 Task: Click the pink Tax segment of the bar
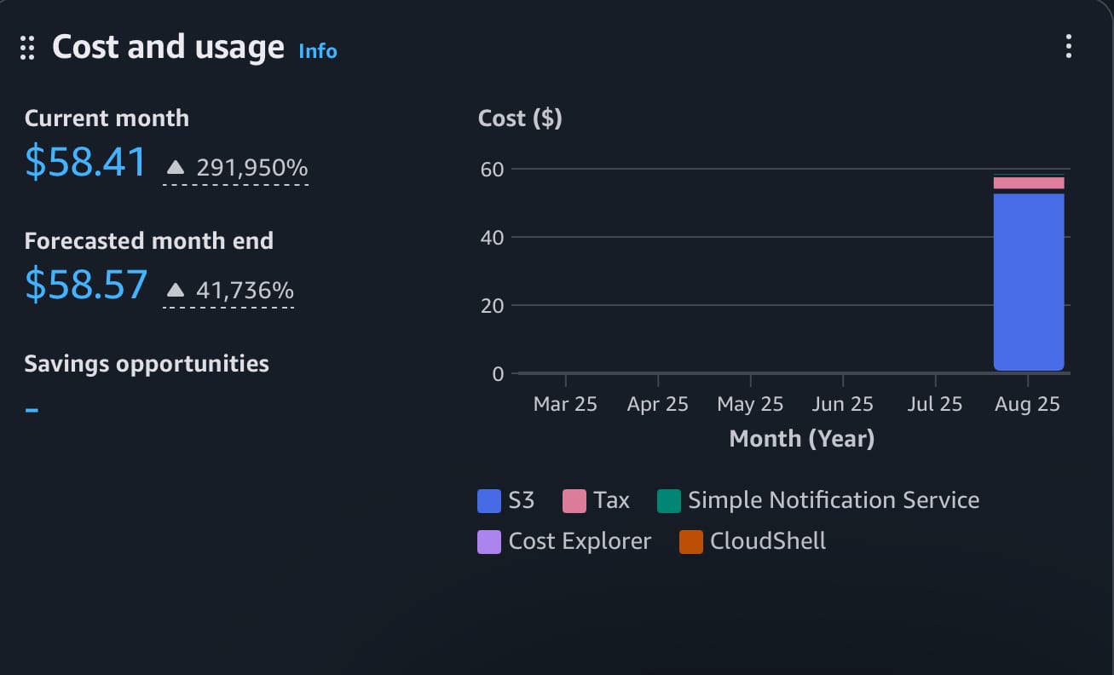pyautogui.click(x=1029, y=183)
